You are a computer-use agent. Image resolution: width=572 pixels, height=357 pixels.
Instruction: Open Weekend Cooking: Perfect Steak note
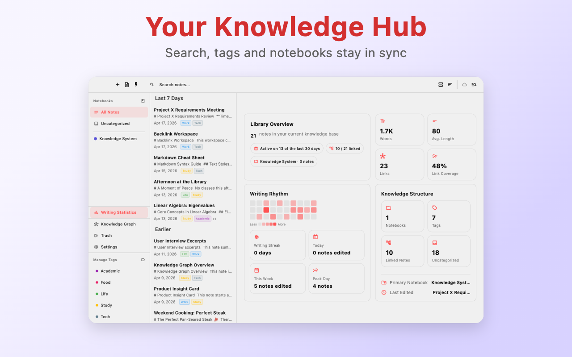(x=193, y=316)
